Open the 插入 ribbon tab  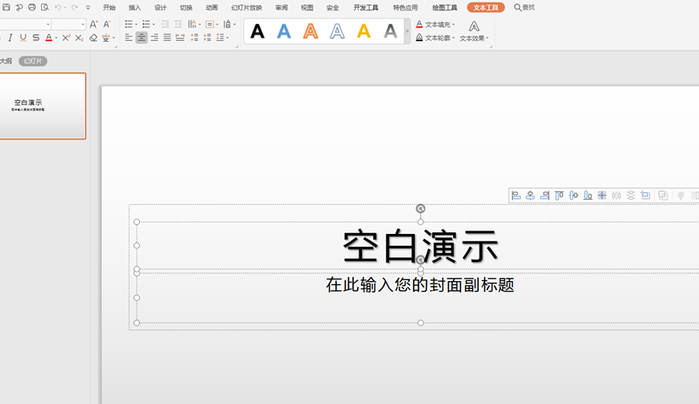(135, 8)
